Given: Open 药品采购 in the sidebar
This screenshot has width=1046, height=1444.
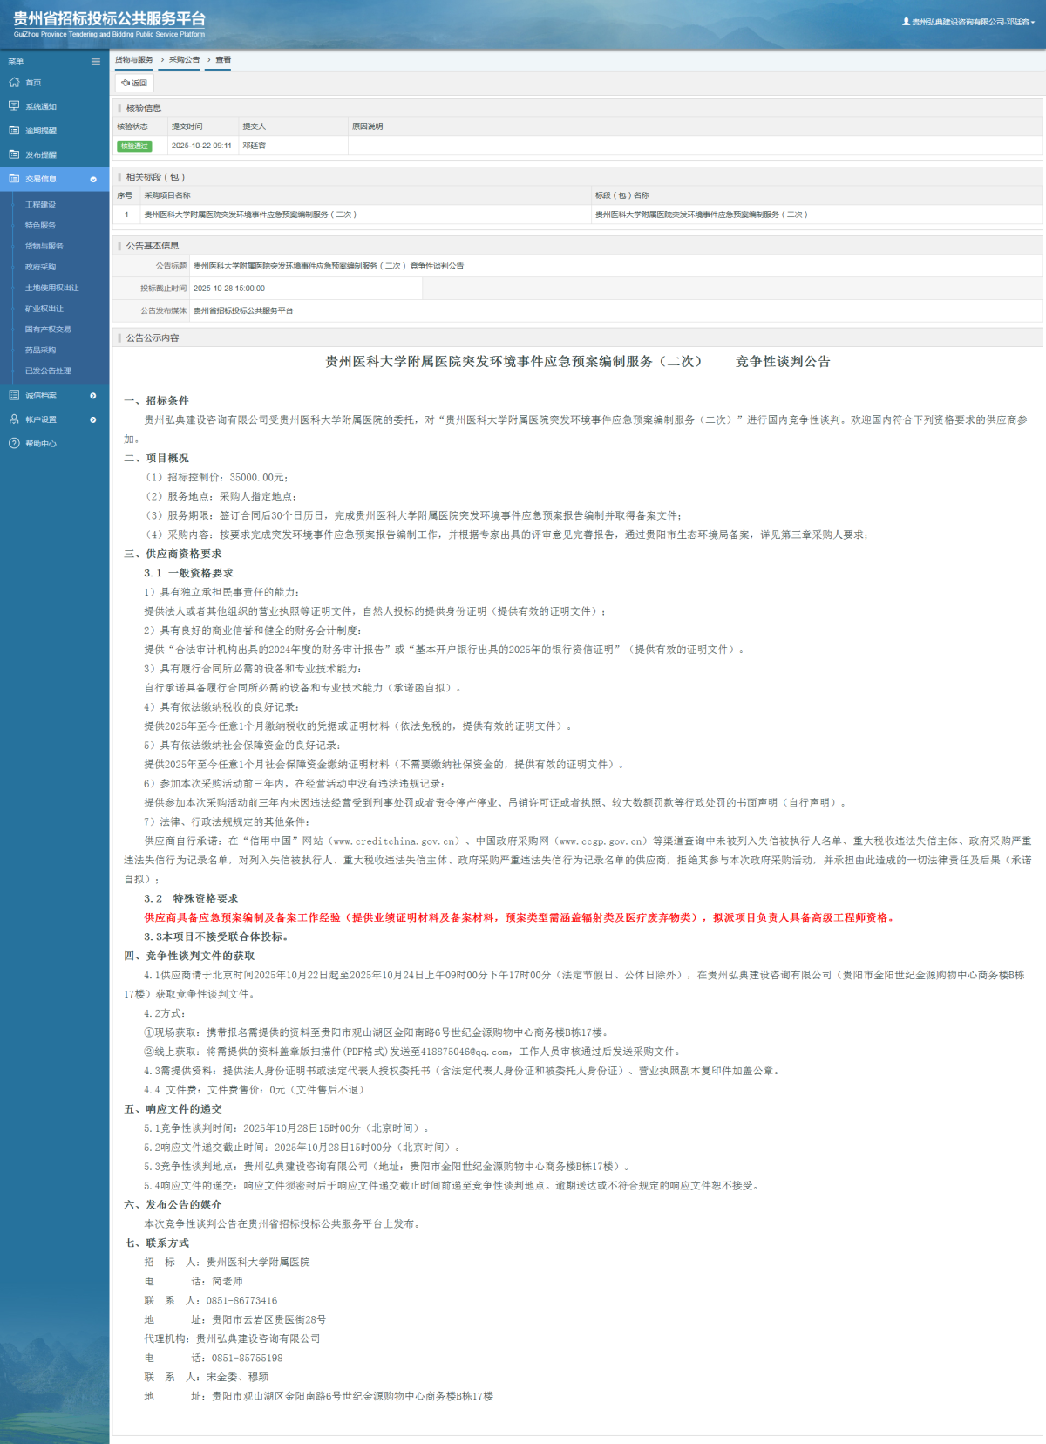Looking at the screenshot, I should coord(40,350).
